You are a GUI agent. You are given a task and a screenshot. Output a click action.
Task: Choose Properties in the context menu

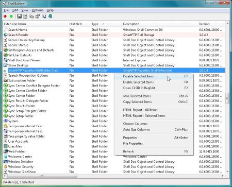tap(154, 138)
